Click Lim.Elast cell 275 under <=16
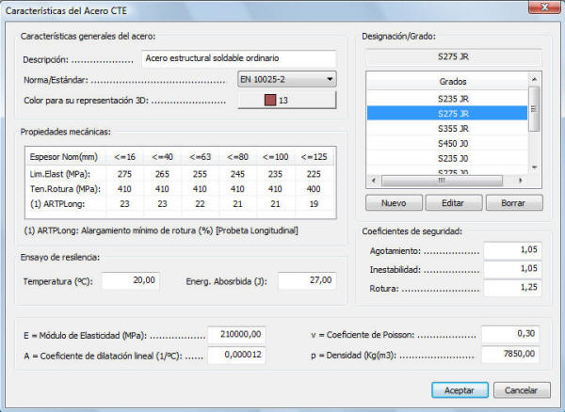The height and width of the screenshot is (412, 565). pos(124,174)
